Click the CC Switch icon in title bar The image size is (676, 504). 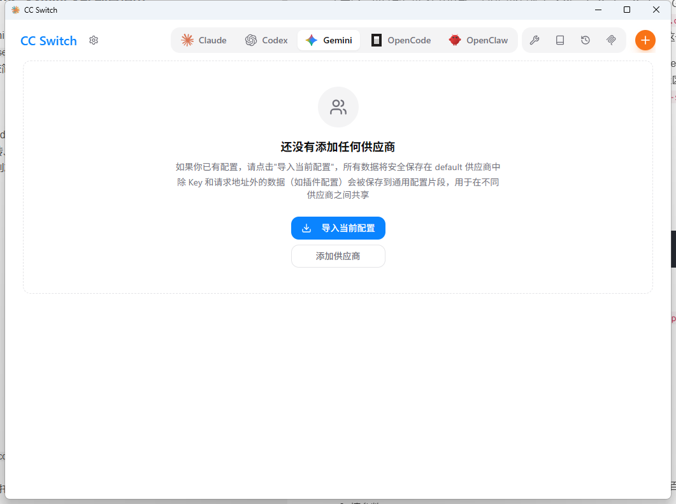[15, 10]
